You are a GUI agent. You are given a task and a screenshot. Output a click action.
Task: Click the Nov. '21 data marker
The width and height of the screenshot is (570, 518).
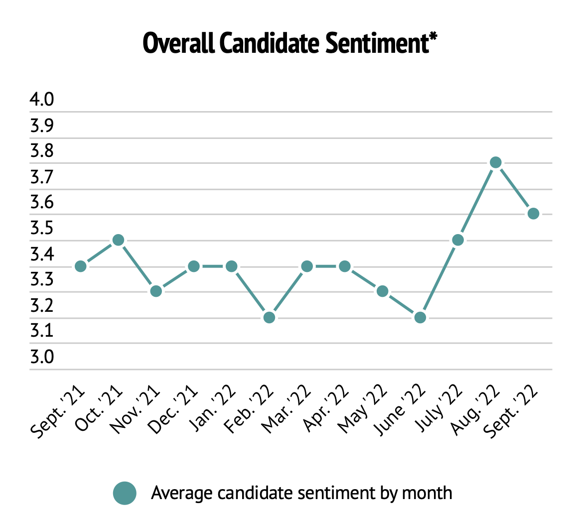click(156, 291)
